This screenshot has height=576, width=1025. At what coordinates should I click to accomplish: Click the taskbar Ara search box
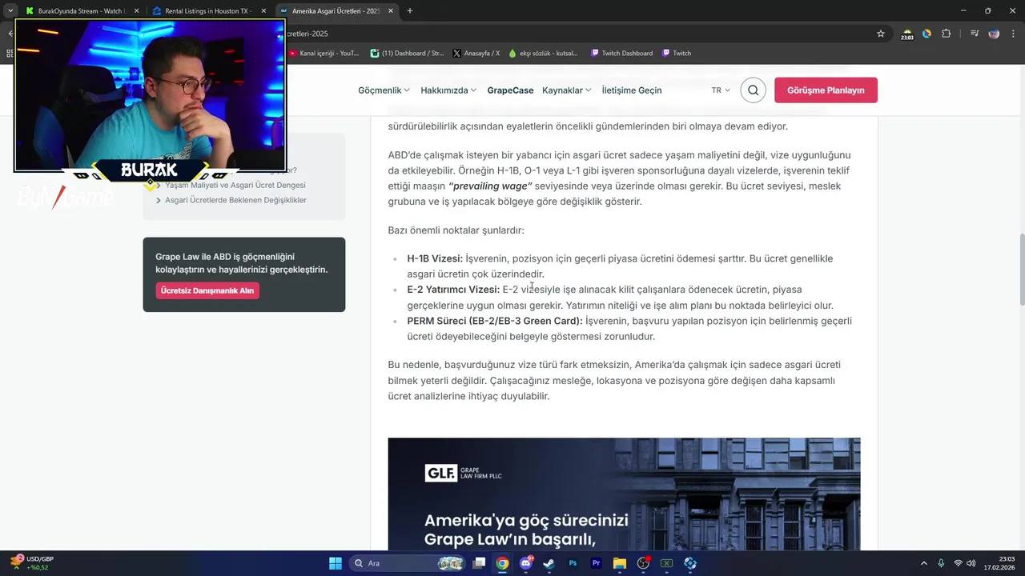coord(408,563)
